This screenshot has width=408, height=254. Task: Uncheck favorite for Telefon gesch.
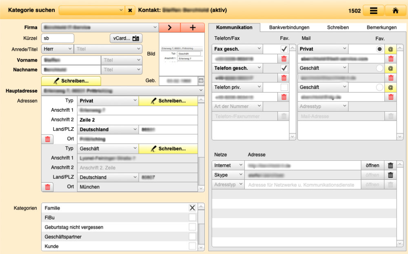(284, 68)
